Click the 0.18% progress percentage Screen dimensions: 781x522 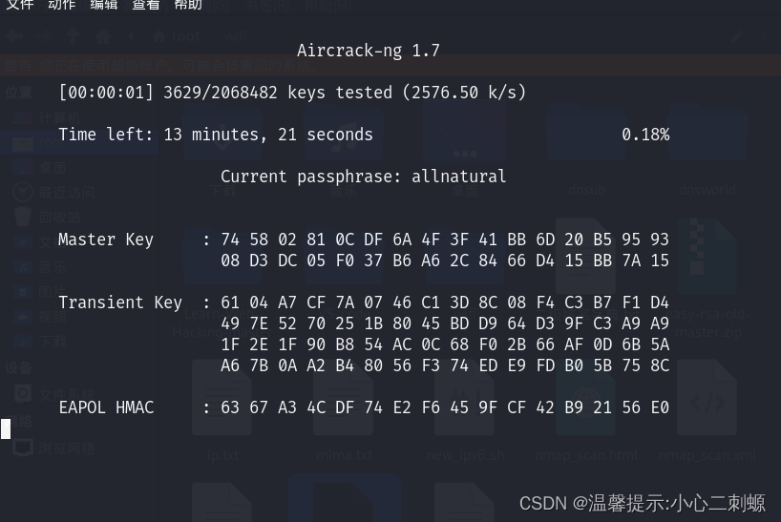pyautogui.click(x=644, y=135)
